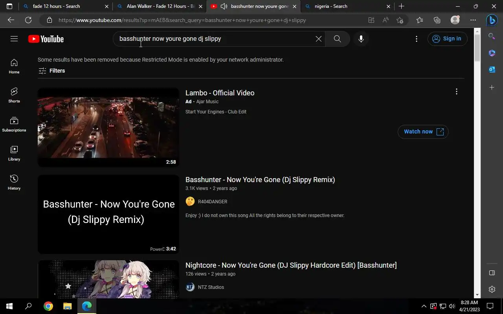Open NTZ Studios channel name
This screenshot has height=314, width=503.
click(211, 287)
